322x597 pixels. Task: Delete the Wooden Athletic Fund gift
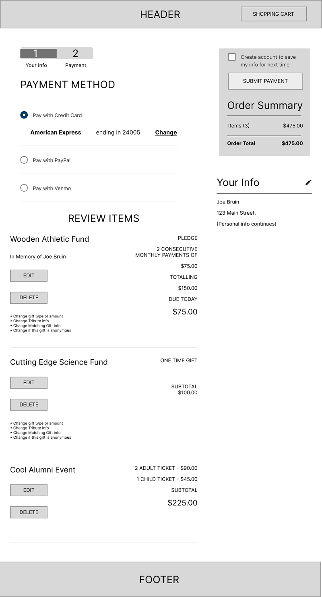(29, 297)
